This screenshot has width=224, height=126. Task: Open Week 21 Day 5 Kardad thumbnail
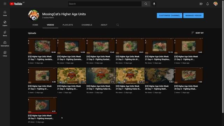tap(101, 46)
